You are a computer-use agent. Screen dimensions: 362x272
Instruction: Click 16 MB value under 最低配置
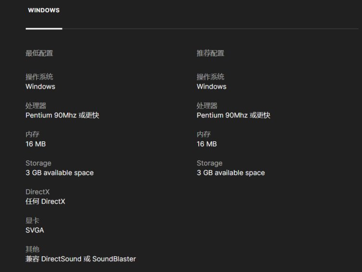[x=36, y=144]
